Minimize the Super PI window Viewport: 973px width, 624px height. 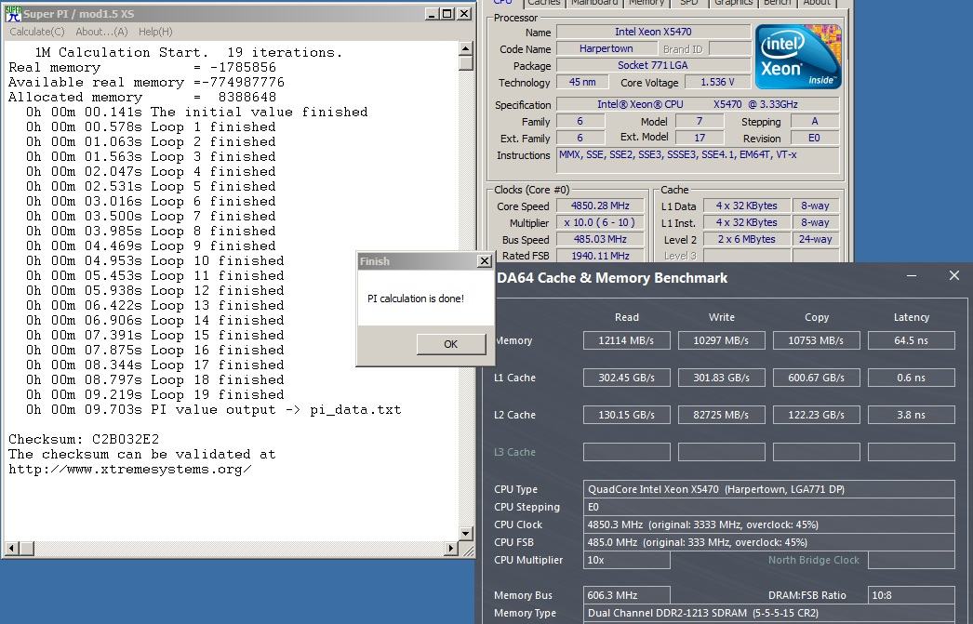432,14
